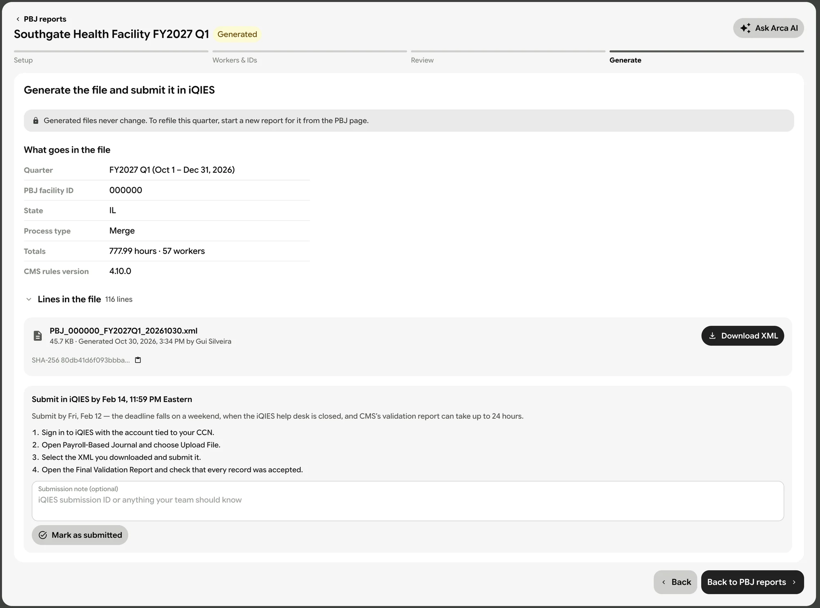Click the Generated status badge
Image resolution: width=820 pixels, height=608 pixels.
click(237, 34)
